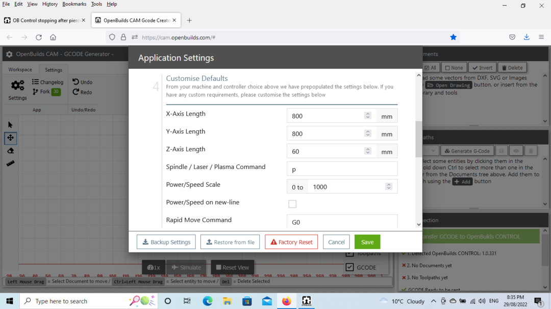Click the Windows taskbar search box
This screenshot has width=551, height=309.
(x=89, y=301)
